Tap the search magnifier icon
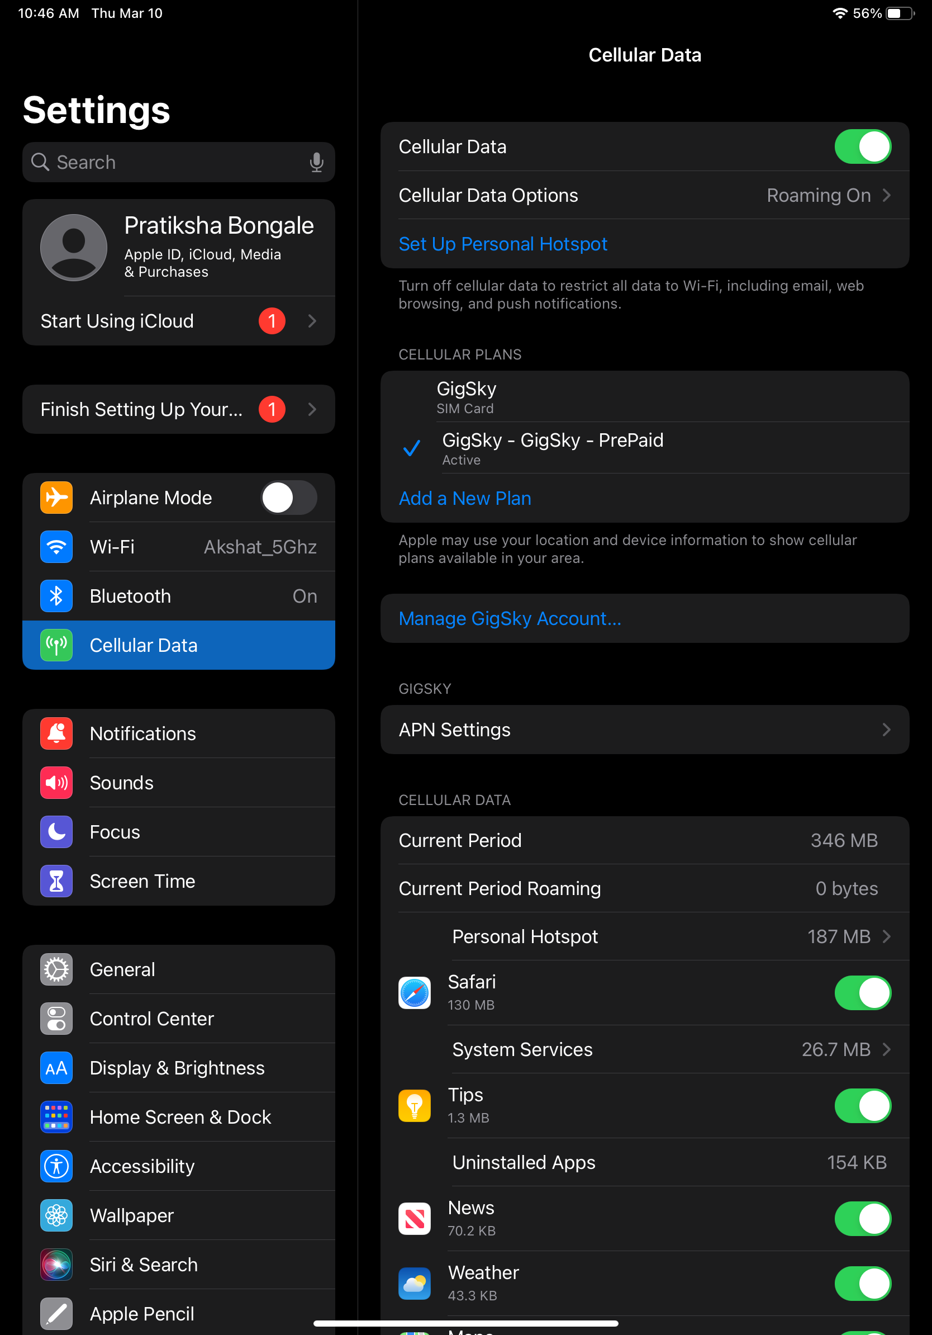932x1335 pixels. coord(40,162)
